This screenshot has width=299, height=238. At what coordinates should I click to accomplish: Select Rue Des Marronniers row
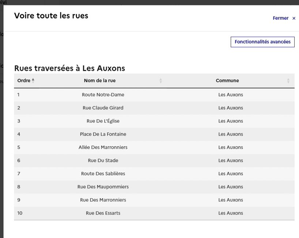[154, 200]
